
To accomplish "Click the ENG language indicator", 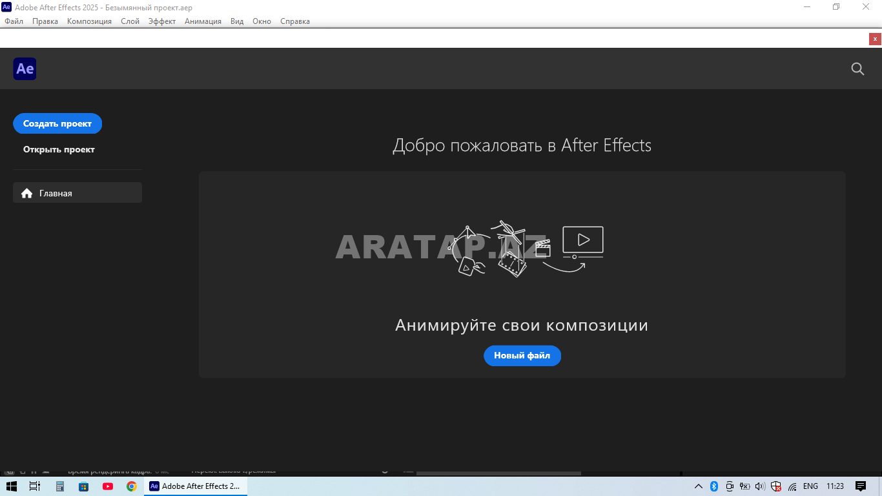I will [x=810, y=486].
